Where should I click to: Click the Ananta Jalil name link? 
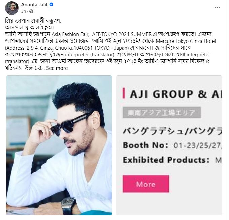tap(34, 4)
